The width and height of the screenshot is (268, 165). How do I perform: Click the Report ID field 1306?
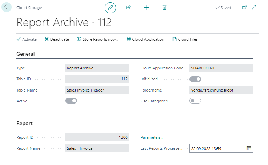pos(97,137)
